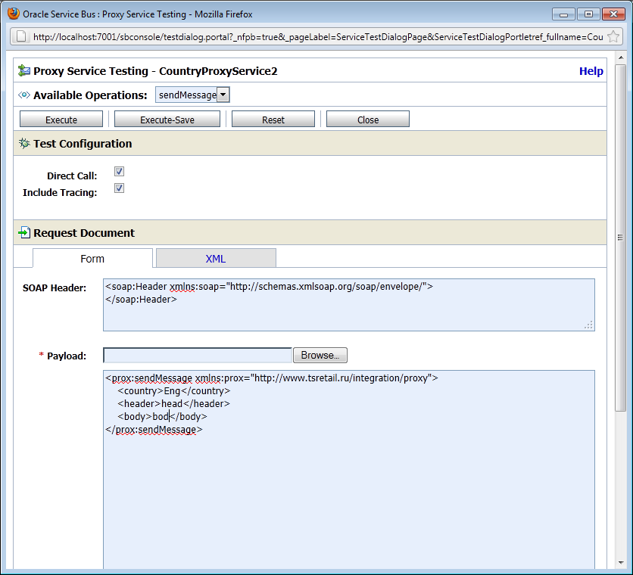Viewport: 633px width, 575px height.
Task: Switch to the Form tab
Action: (92, 258)
